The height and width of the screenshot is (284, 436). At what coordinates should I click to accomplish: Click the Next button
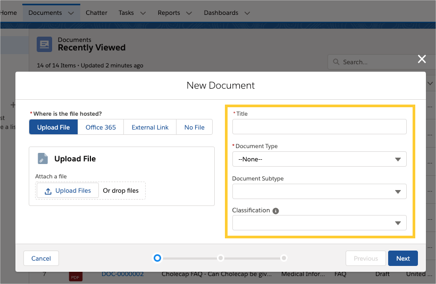click(403, 259)
